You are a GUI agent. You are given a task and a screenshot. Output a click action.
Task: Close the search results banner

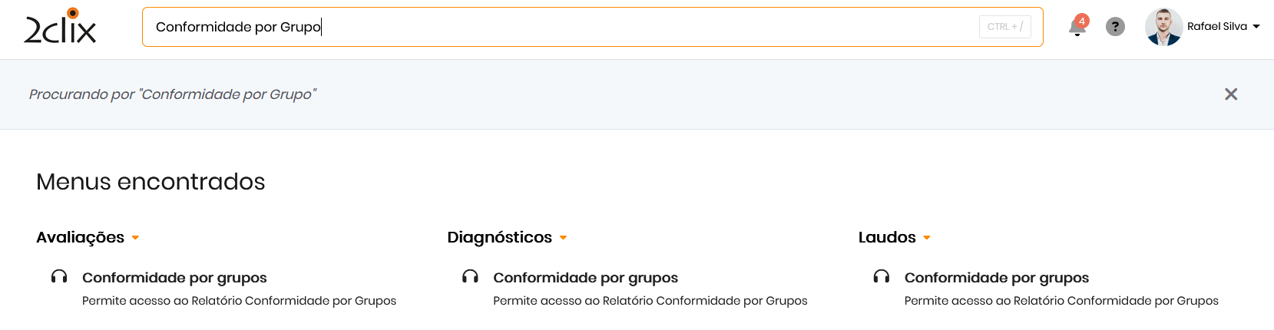coord(1231,94)
